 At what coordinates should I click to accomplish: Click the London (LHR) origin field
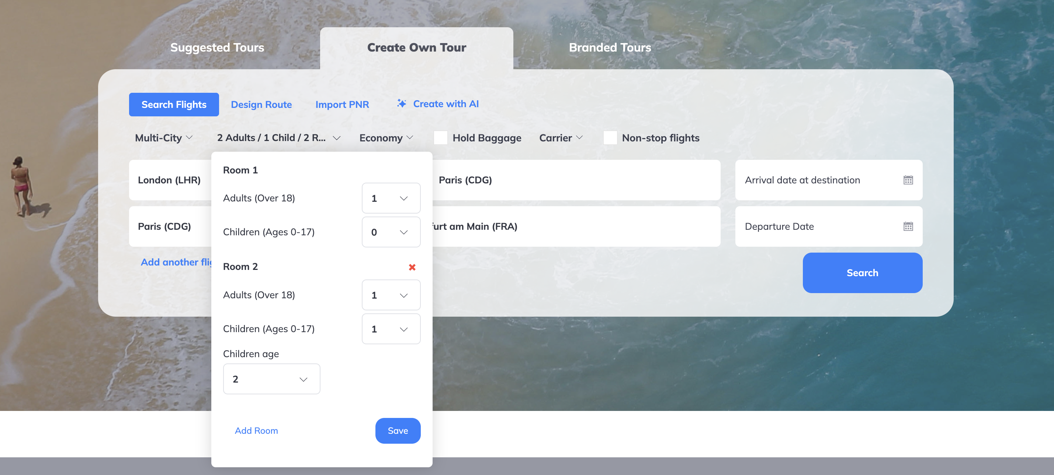170,180
